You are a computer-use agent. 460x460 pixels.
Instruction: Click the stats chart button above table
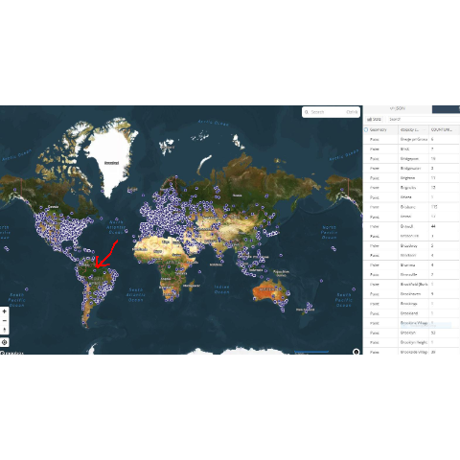coord(374,119)
